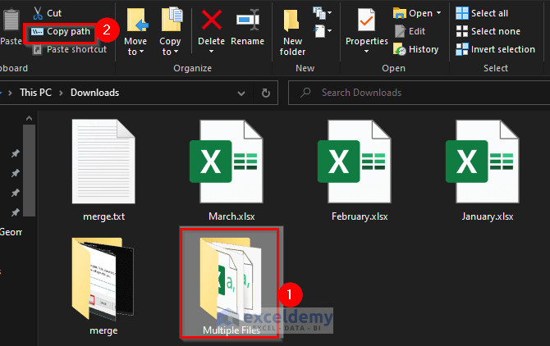Screen dimensions: 550x346
Task: Click This PC in the breadcrumb
Action: click(x=35, y=93)
